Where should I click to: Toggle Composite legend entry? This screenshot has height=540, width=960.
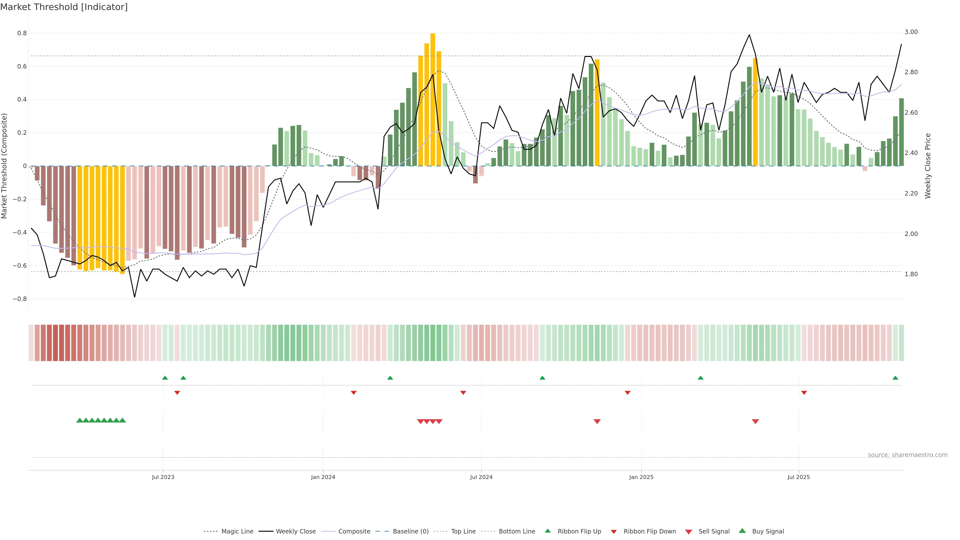[x=354, y=531]
